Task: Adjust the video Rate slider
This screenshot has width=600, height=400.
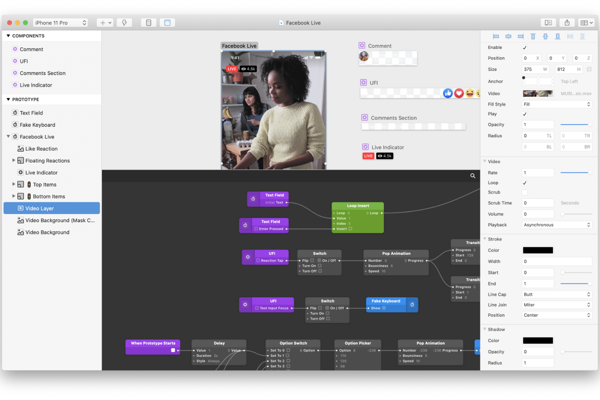Action: point(576,173)
